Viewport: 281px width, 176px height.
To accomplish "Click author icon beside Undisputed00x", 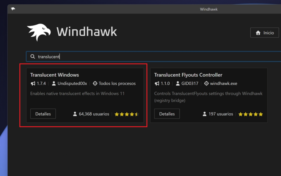I will (x=54, y=83).
